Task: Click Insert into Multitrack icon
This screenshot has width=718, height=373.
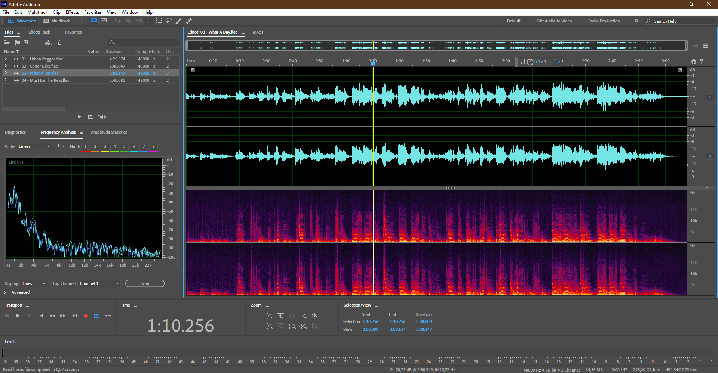Action: (48, 43)
